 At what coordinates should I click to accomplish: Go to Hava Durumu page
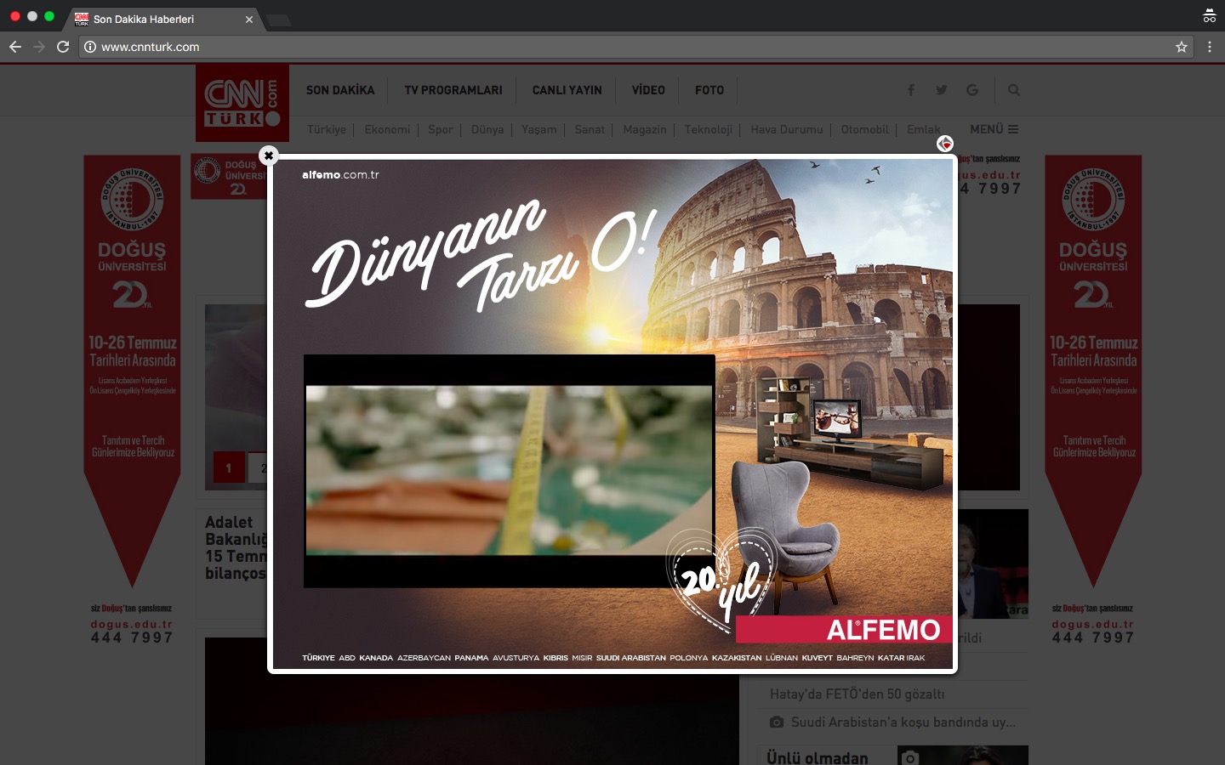coord(787,129)
